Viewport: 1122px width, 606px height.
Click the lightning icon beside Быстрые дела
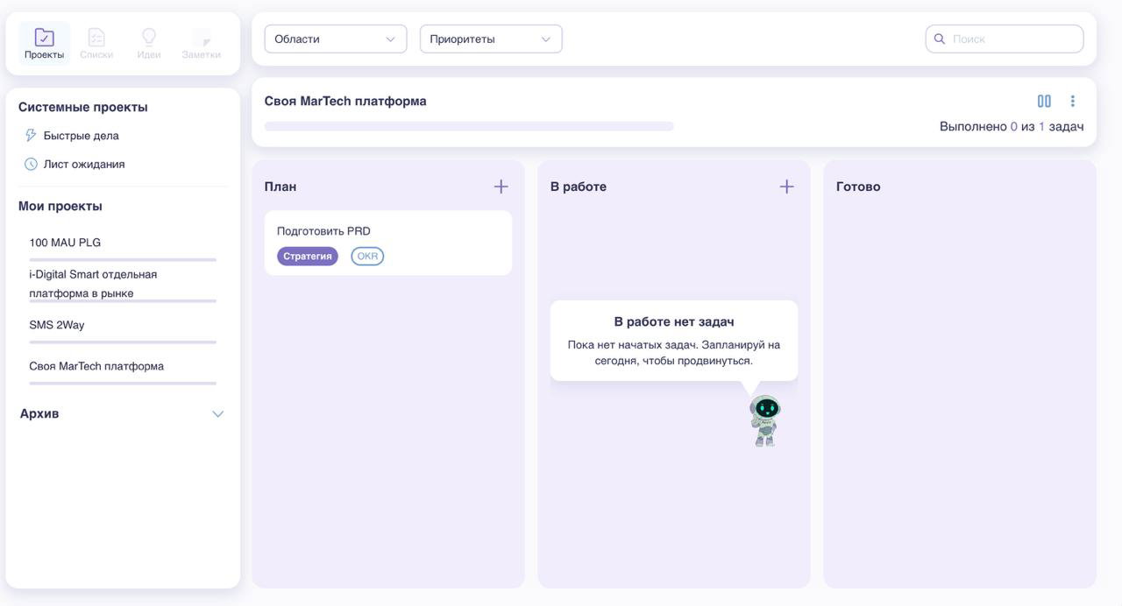coord(31,136)
